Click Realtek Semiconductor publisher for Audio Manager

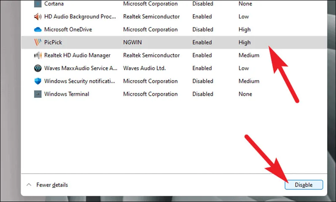pyautogui.click(x=152, y=55)
